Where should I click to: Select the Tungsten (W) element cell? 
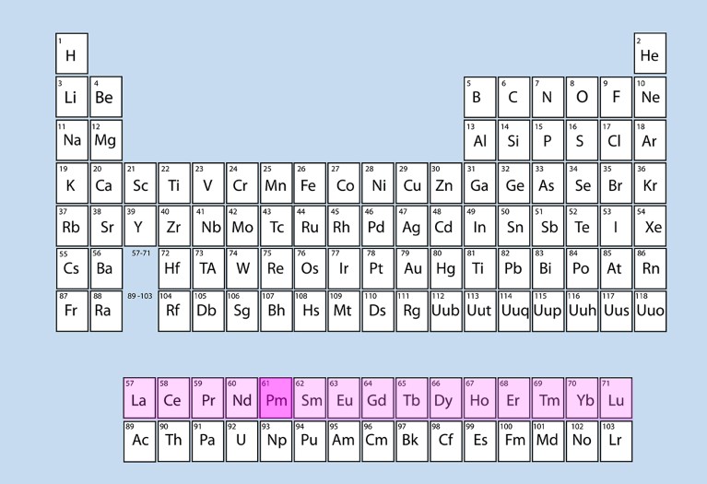click(x=242, y=267)
